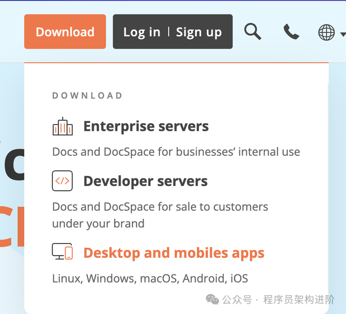Screen dimensions: 346x314
Task: Open search with the magnifier icon
Action: 252,31
